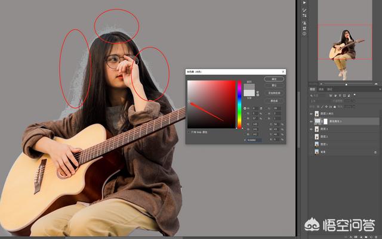The width and height of the screenshot is (382, 239).
Task: Open the Layers panel flyout menu
Action: pyautogui.click(x=380, y=89)
